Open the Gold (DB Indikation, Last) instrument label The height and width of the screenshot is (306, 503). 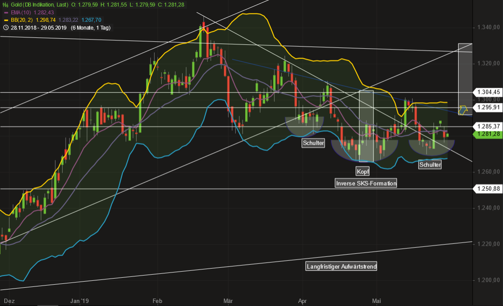(x=39, y=4)
